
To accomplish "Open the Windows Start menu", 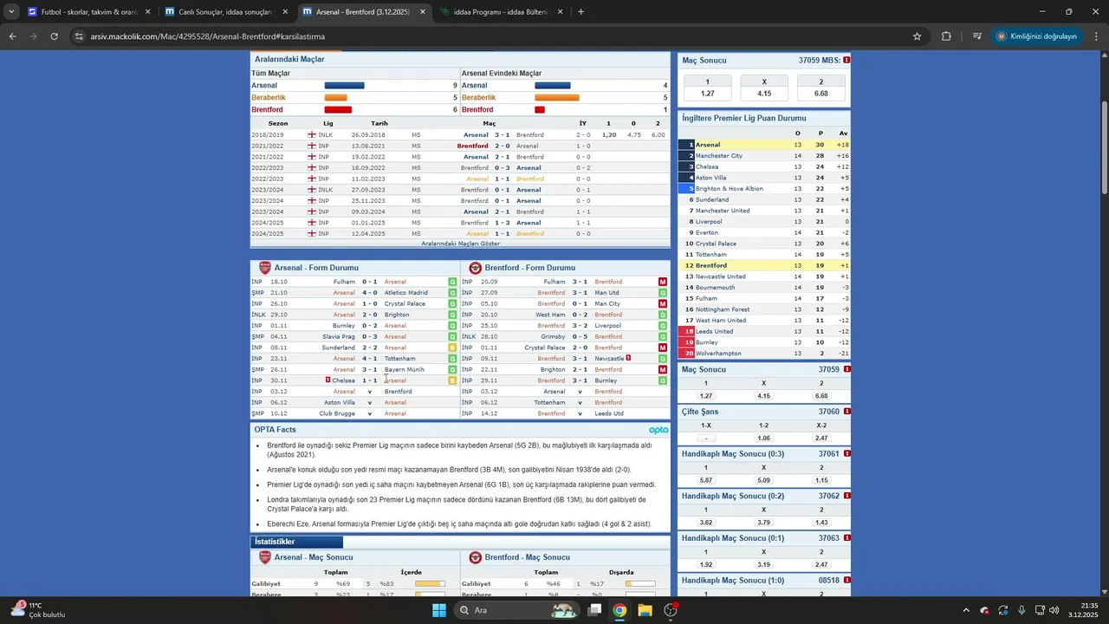I will click(439, 610).
